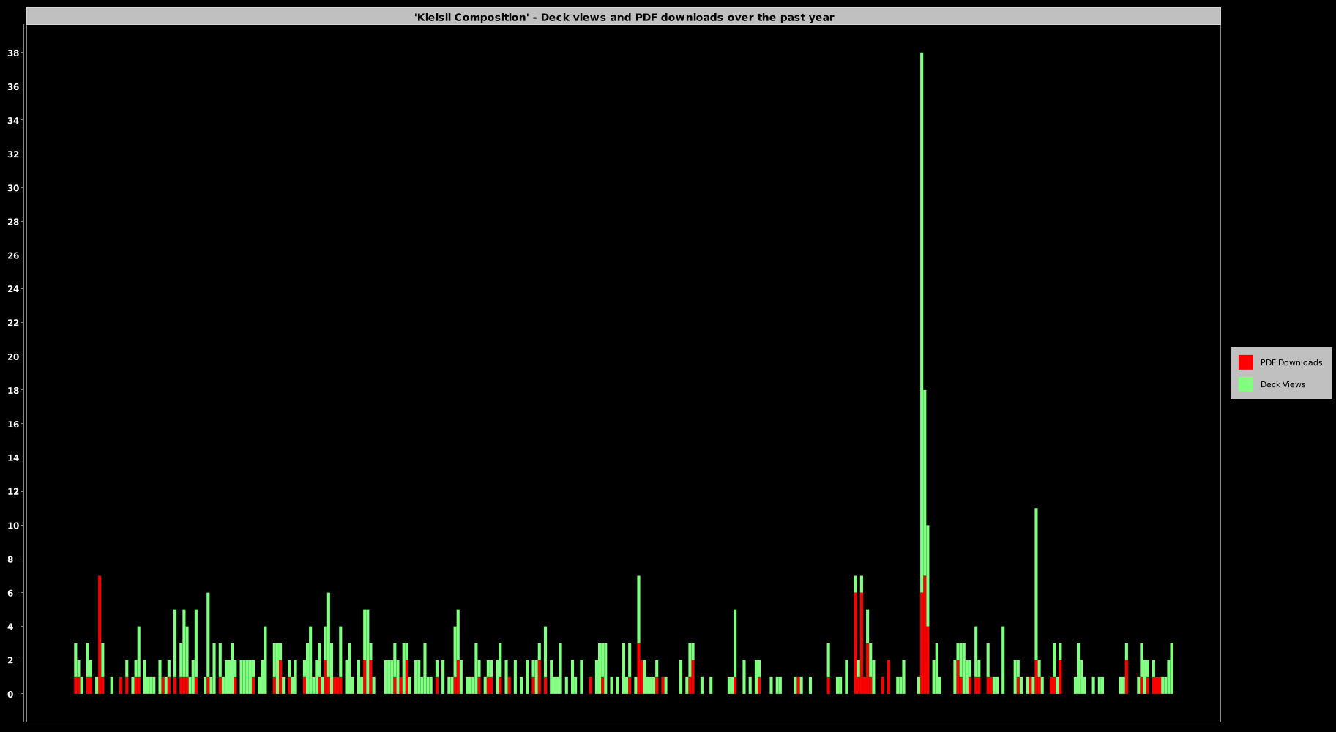This screenshot has height=732, width=1336.
Task: Click the tall red bar reaching 7 near the chart's left edge
Action: pyautogui.click(x=100, y=635)
